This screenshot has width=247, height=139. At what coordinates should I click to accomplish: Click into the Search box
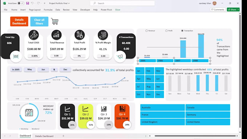tap(122, 3)
